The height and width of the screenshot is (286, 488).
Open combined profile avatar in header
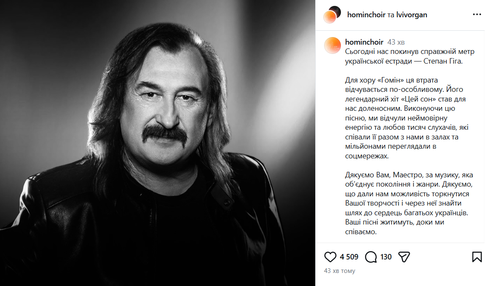pos(332,14)
